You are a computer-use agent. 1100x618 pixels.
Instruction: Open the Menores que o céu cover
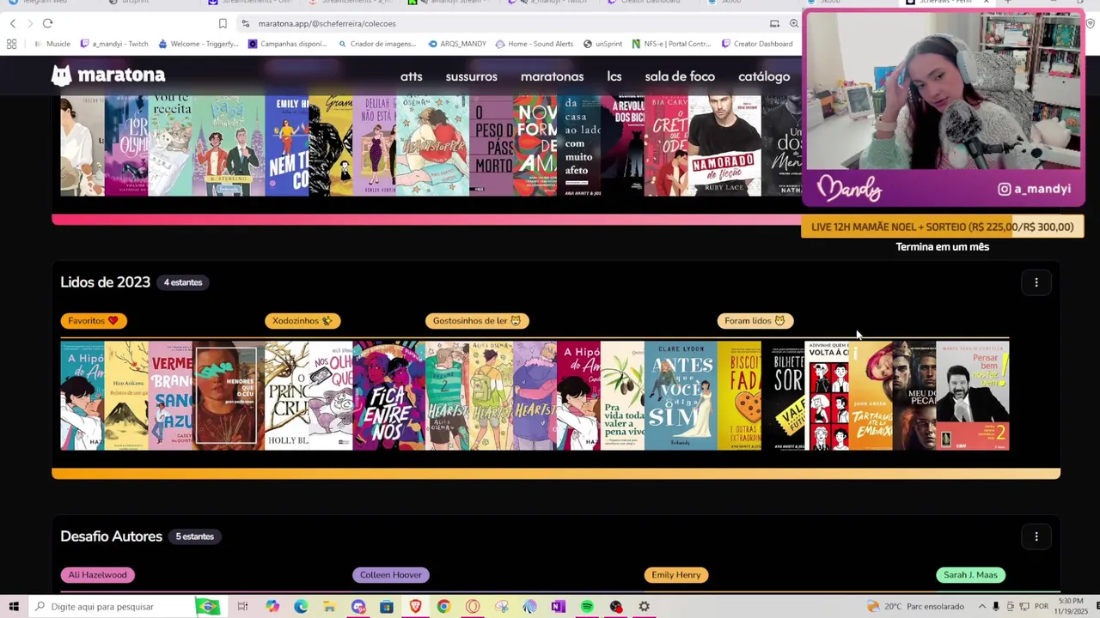[228, 396]
